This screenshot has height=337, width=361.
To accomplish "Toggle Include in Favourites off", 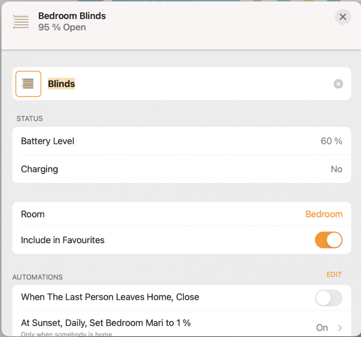I will coord(329,240).
